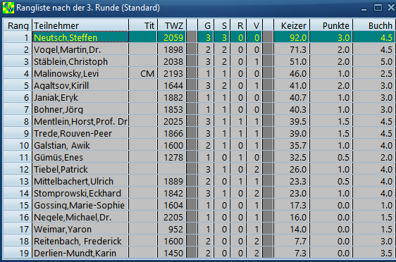Click rank number 1 row header
This screenshot has width=396, height=262.
tap(18, 37)
